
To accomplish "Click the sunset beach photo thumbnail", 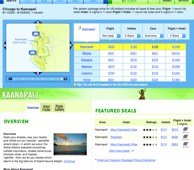I will click(70, 144).
